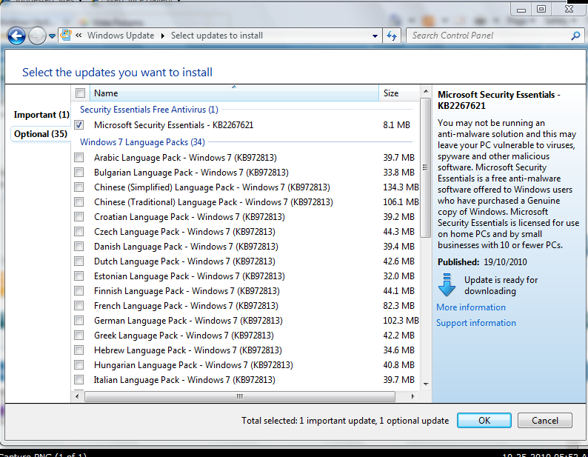The width and height of the screenshot is (588, 457).
Task: Check the Danish Language Pack checkbox
Action: click(x=79, y=246)
